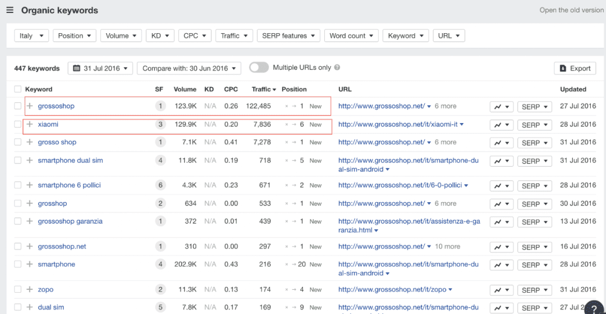The image size is (606, 314).
Task: Open the CPC filter dropdown
Action: (195, 35)
